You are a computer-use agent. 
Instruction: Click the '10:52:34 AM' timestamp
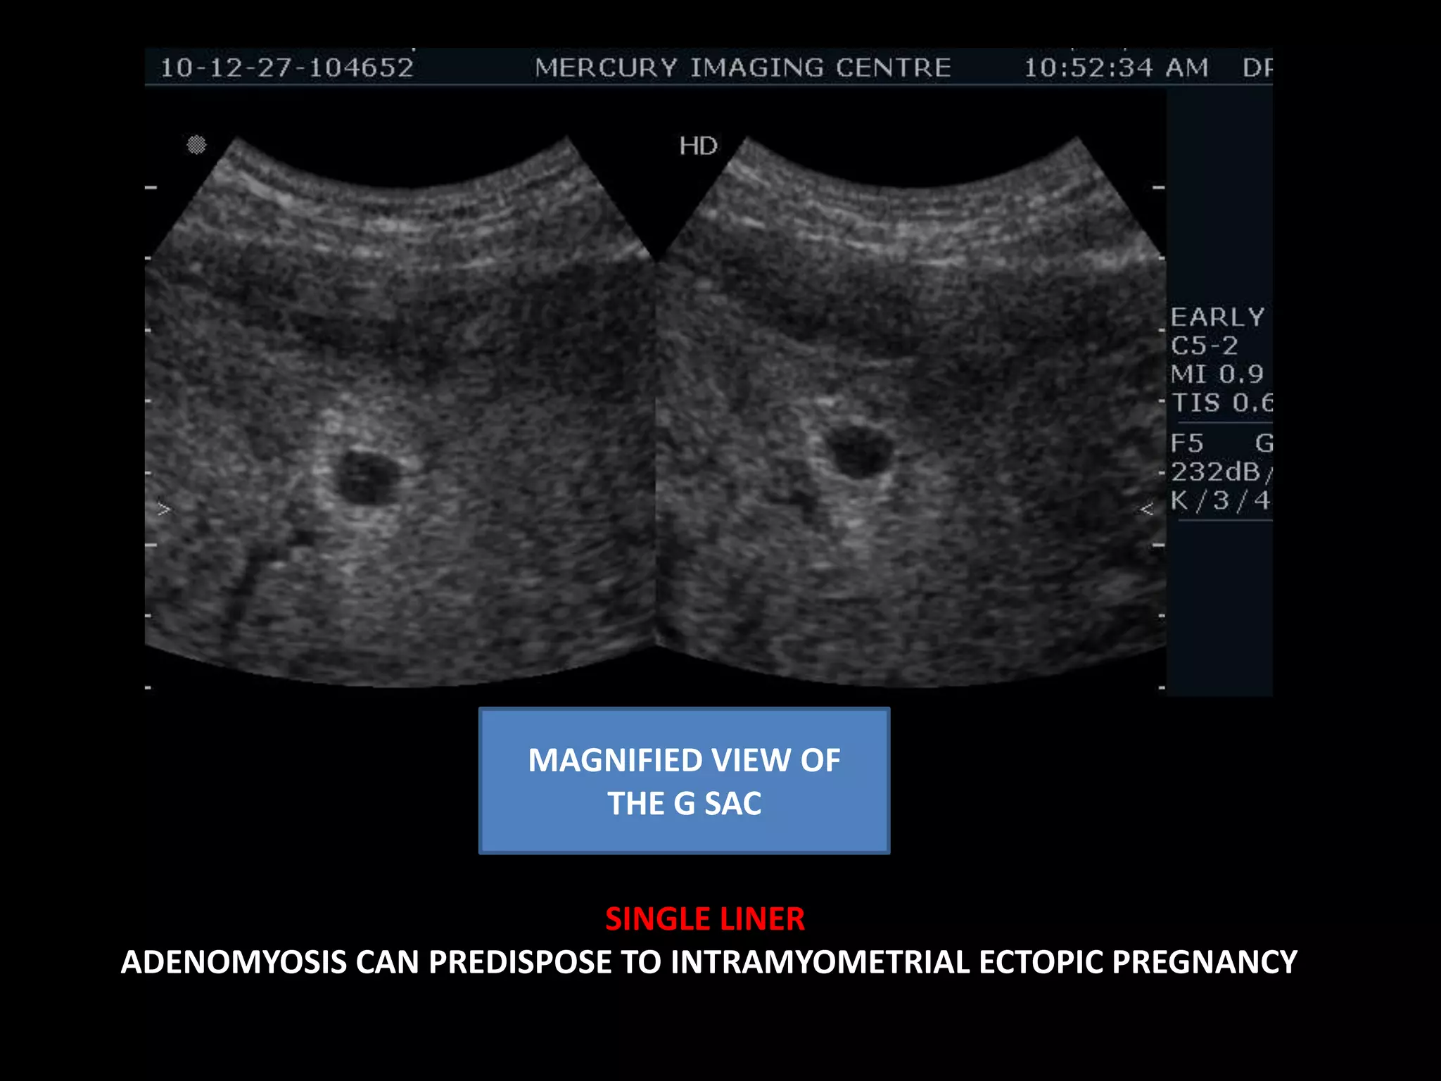(1116, 68)
